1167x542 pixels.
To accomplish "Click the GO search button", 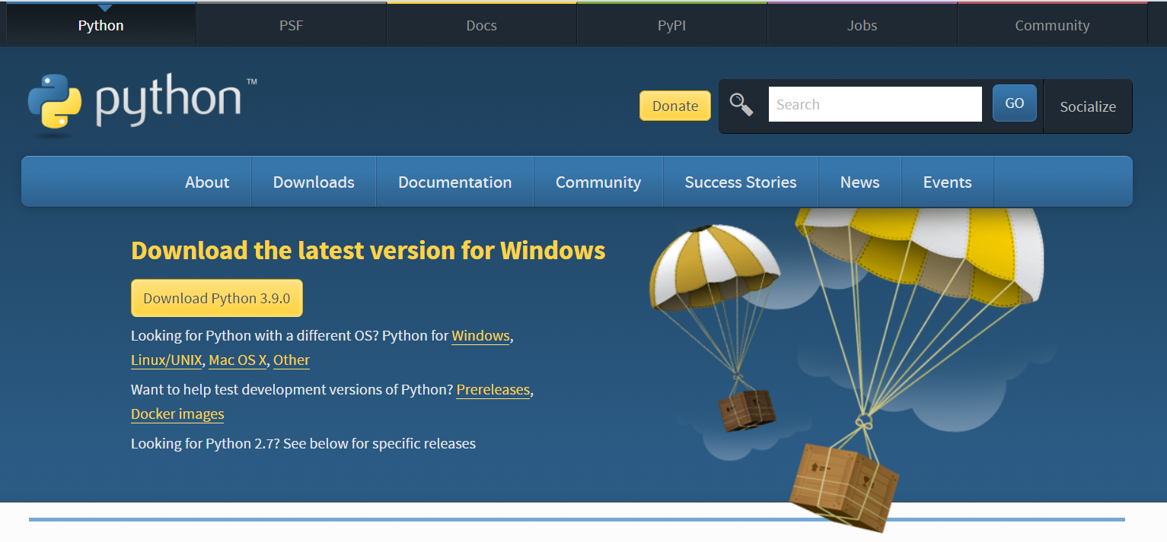I will 1015,103.
